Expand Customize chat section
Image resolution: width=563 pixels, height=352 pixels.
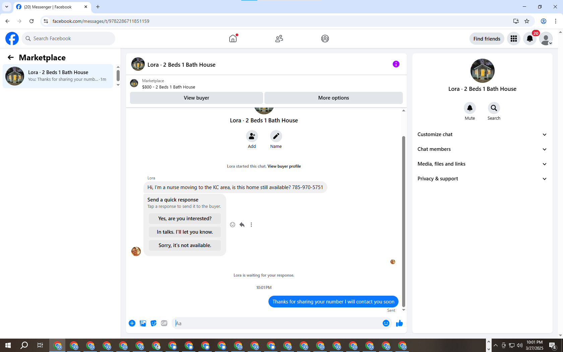coord(482,134)
